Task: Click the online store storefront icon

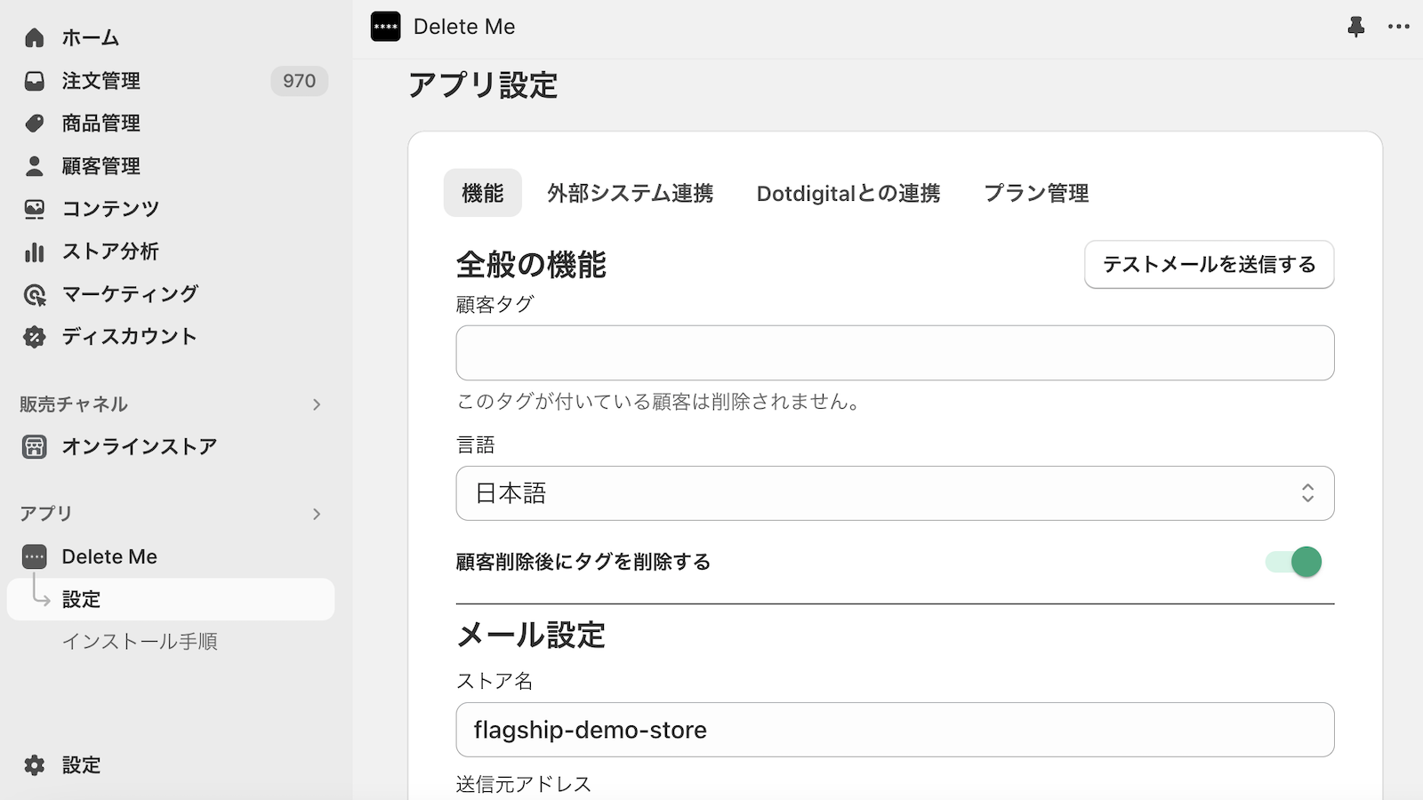Action: (34, 446)
